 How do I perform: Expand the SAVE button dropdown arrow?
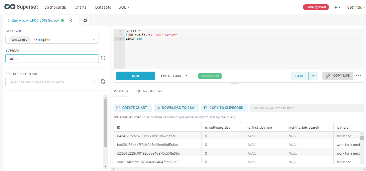point(313,76)
